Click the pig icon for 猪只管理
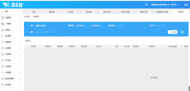 pos(3,36)
